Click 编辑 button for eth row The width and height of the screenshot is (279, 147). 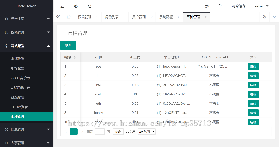tap(253, 103)
